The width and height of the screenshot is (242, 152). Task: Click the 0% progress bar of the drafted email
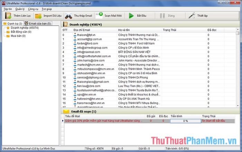(185, 121)
